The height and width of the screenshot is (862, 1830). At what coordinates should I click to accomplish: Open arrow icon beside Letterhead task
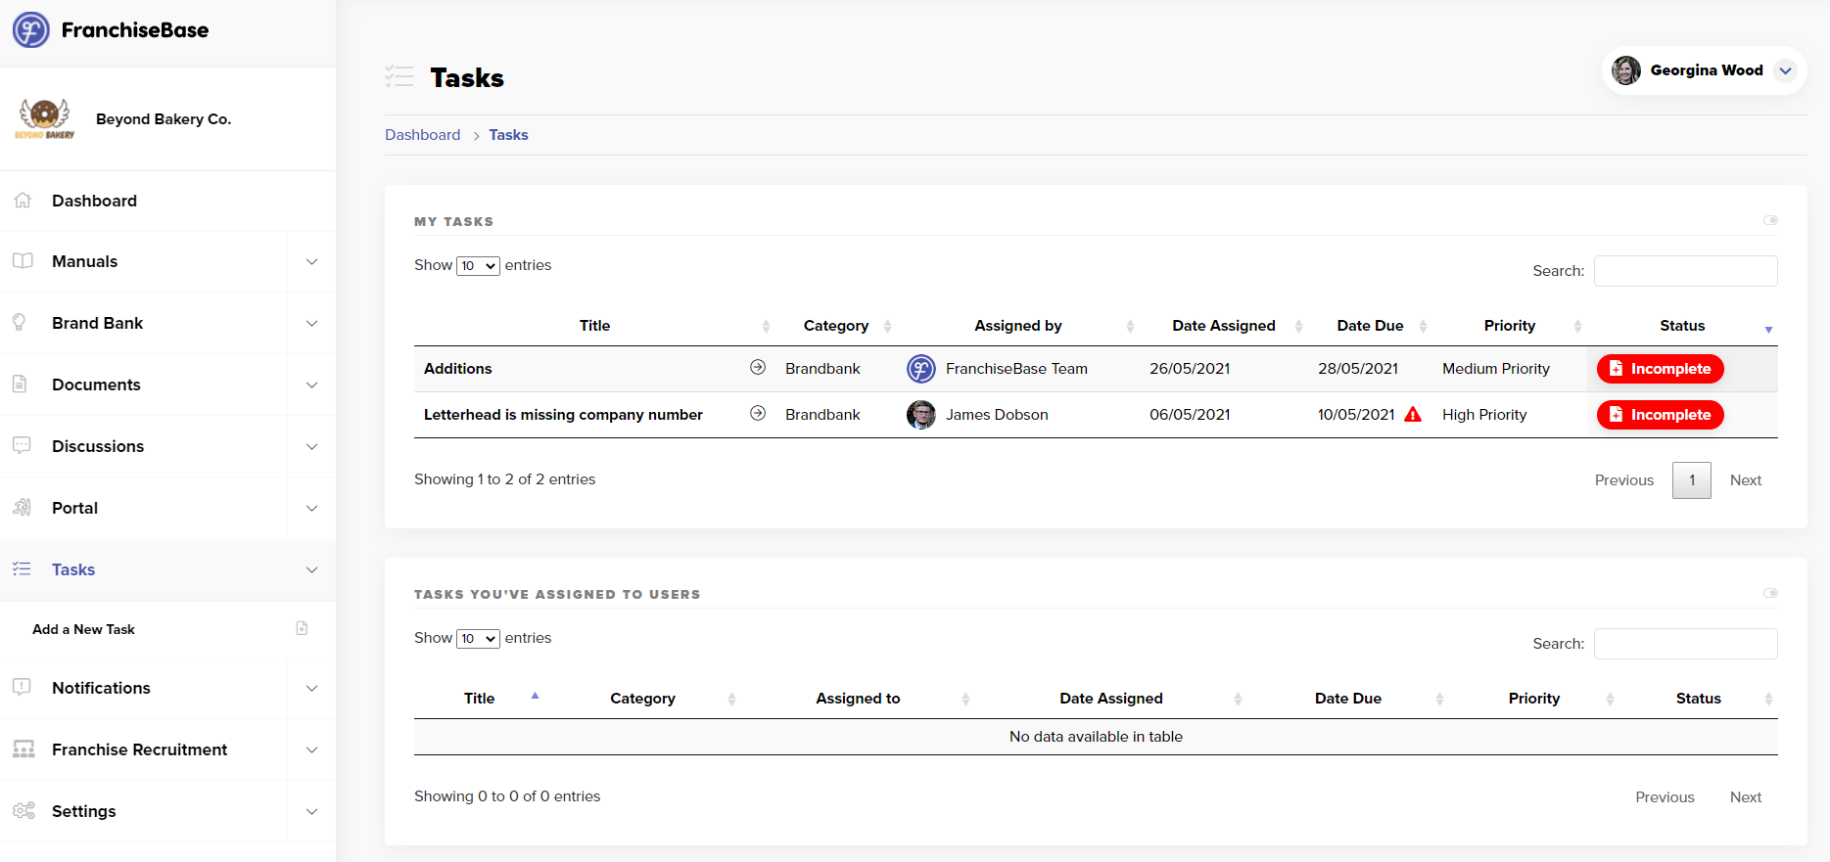click(757, 414)
